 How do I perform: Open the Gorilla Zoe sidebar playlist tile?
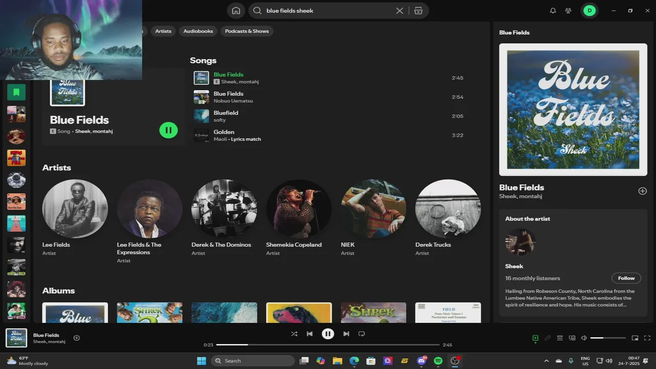(x=16, y=201)
